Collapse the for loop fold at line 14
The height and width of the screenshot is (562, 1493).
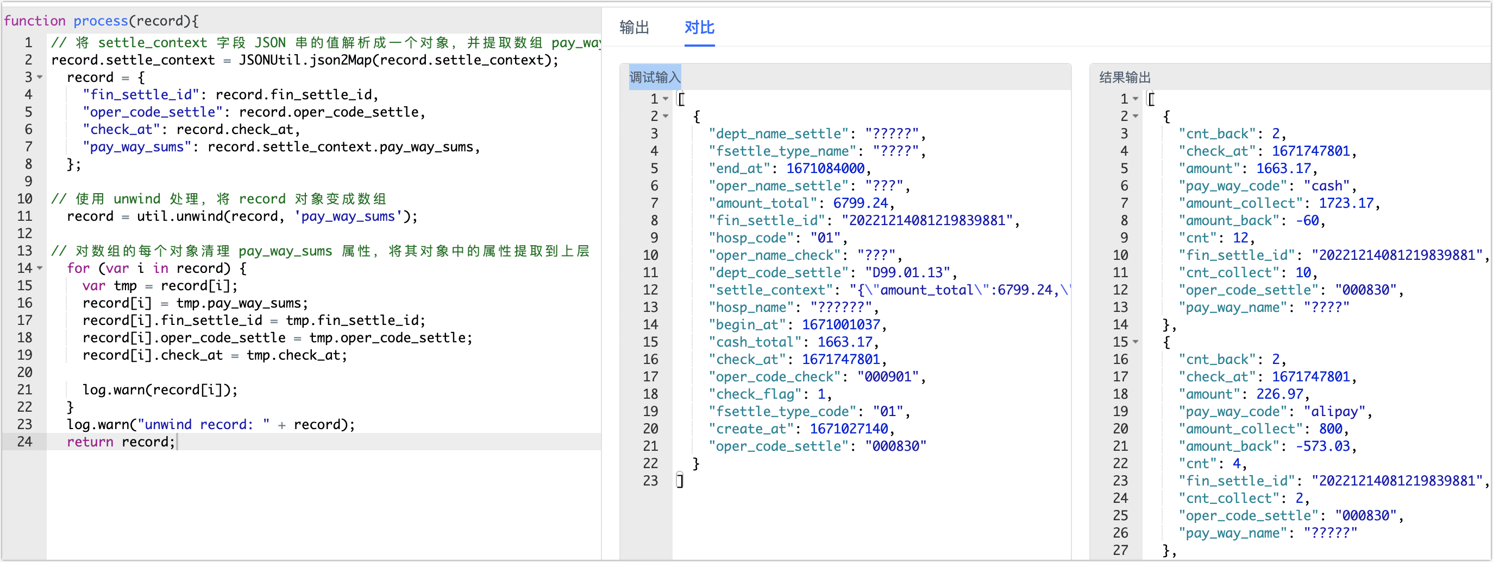click(40, 268)
